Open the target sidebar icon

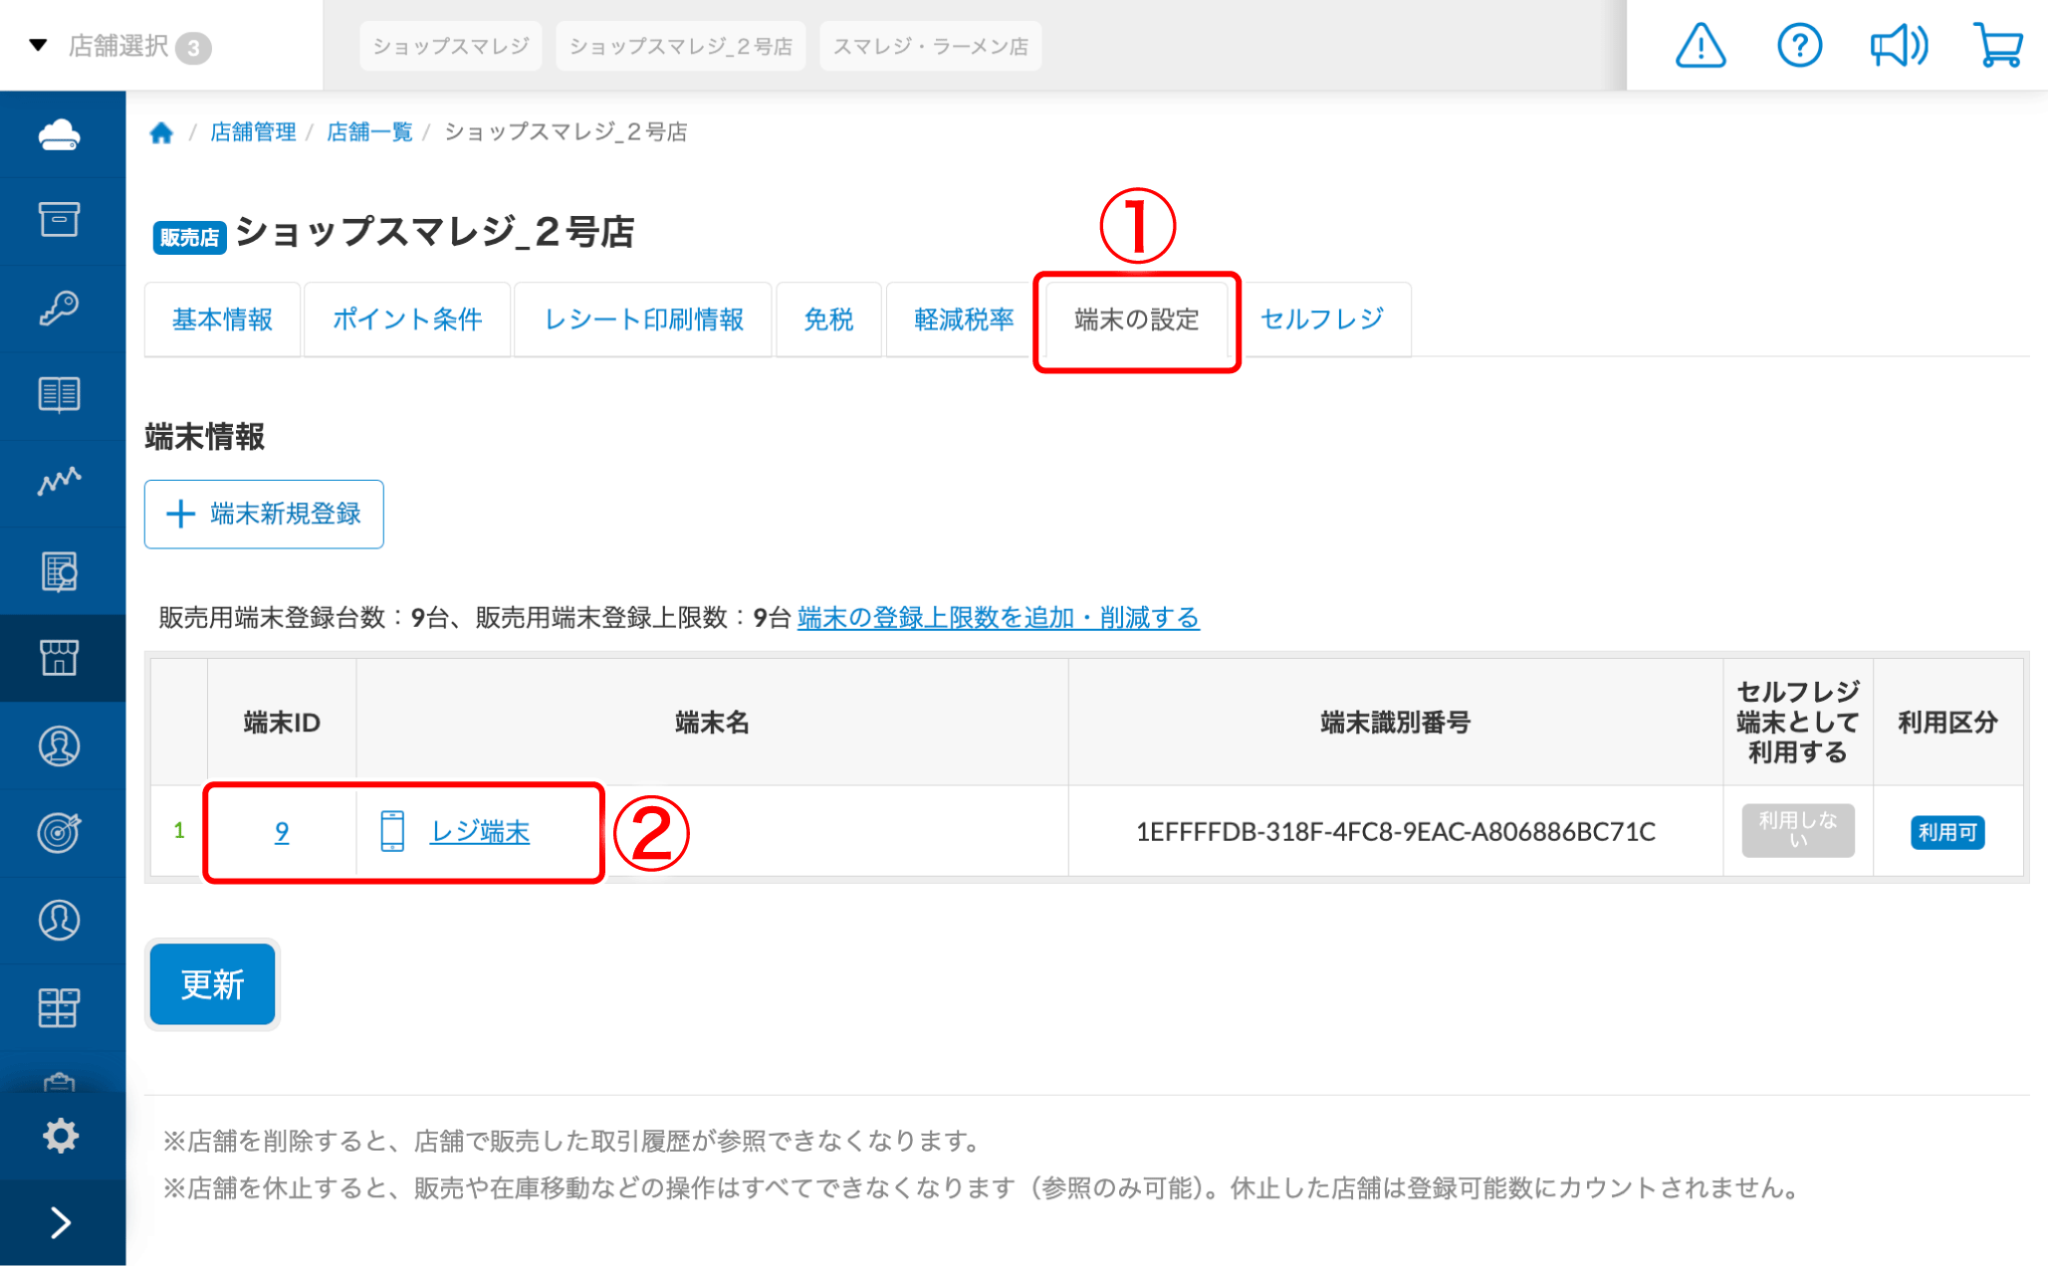[x=60, y=833]
